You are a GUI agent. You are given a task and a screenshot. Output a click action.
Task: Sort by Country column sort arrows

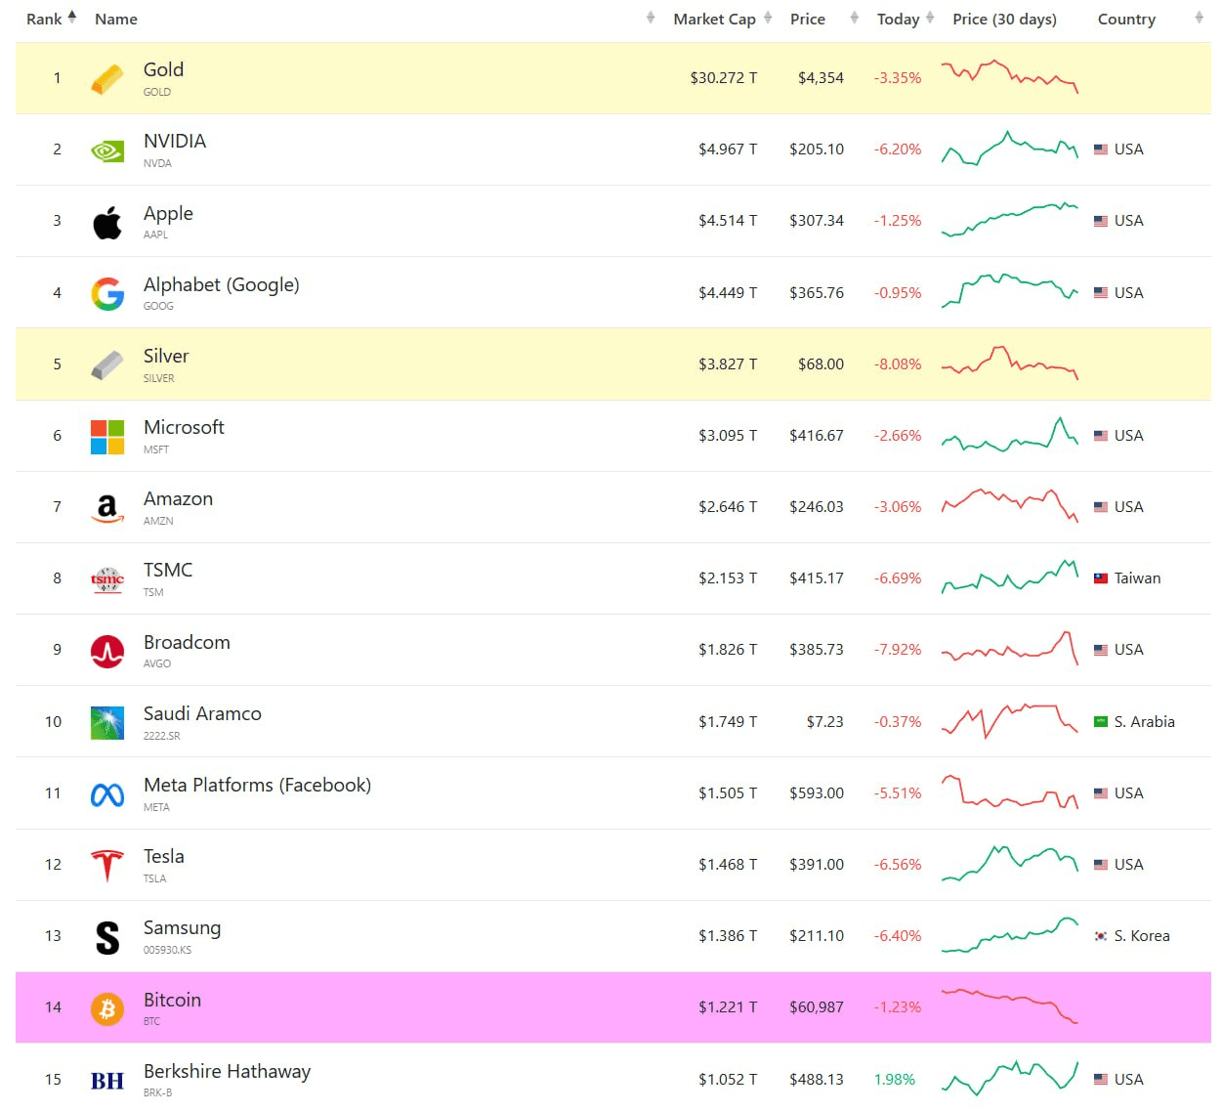tap(1199, 18)
